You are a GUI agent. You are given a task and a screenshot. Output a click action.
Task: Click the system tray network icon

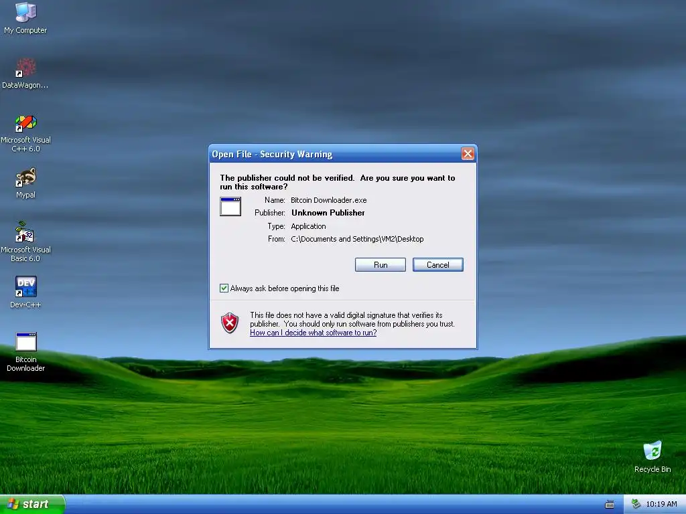click(636, 504)
